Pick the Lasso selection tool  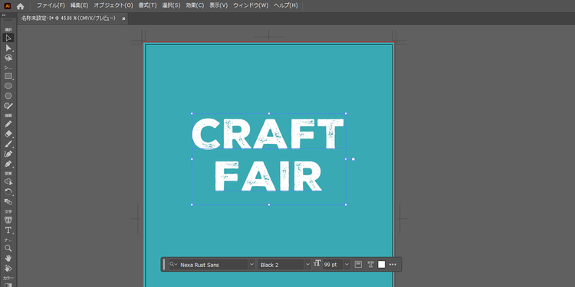(8, 58)
